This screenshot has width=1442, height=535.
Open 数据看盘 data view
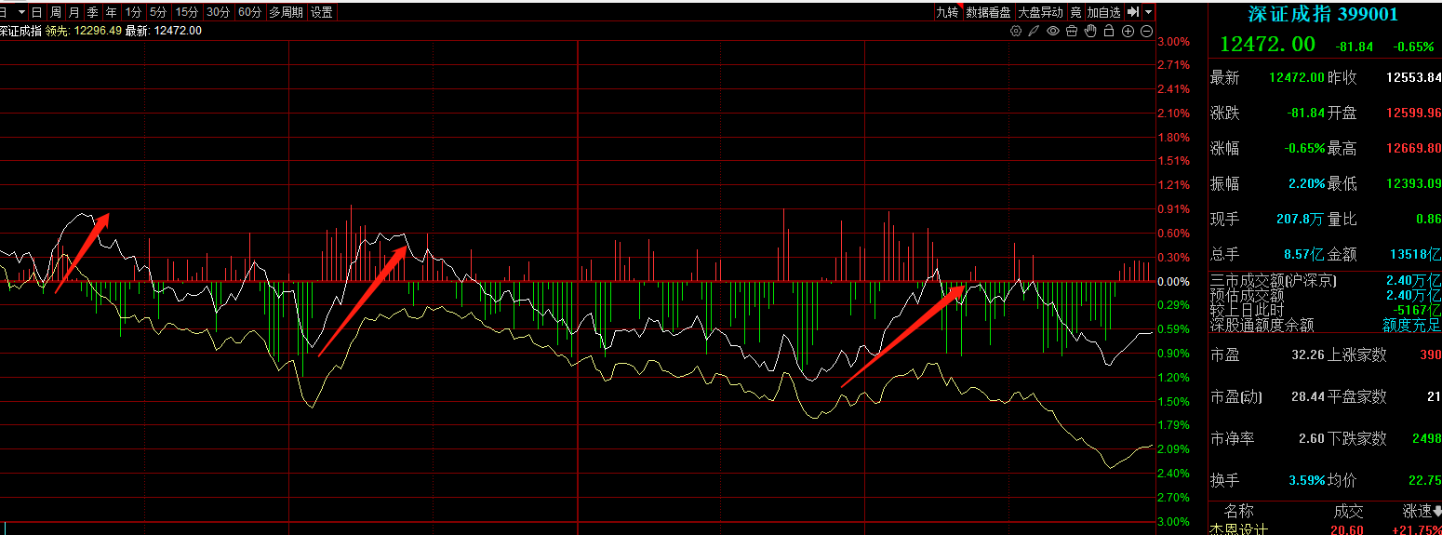pos(988,12)
